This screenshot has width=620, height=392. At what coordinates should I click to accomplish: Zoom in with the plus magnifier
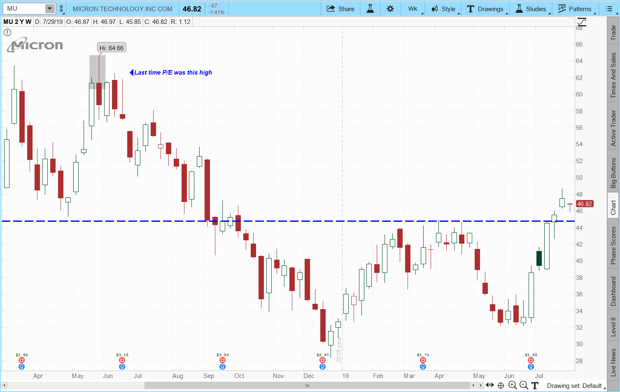[513, 385]
